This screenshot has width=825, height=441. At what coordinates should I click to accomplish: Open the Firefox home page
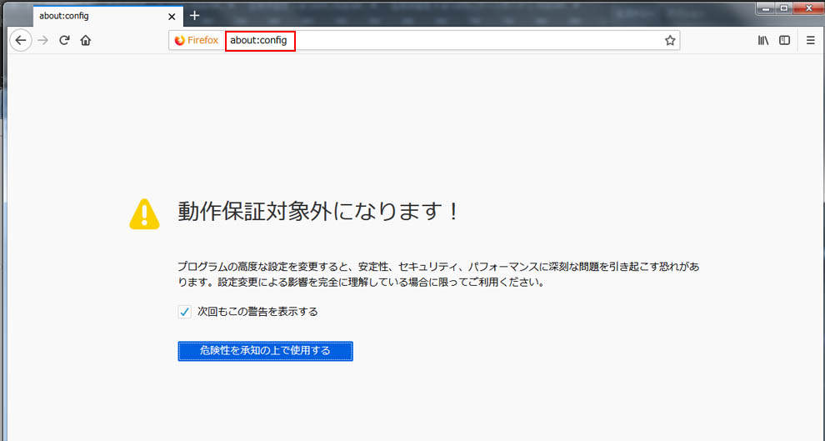tap(85, 40)
